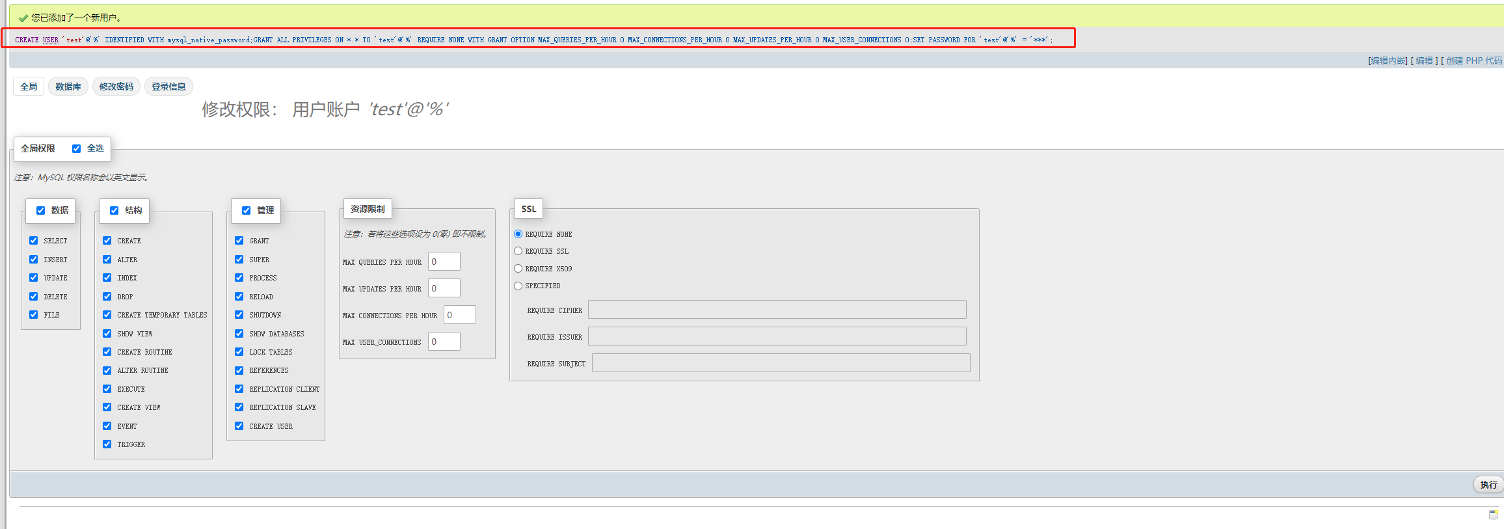
Task: Uncheck the EVENT privilege
Action: pos(107,426)
